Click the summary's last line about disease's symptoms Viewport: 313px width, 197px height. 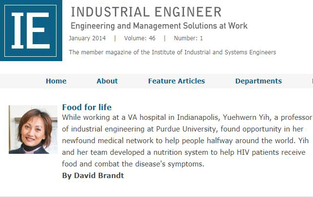coord(133,164)
